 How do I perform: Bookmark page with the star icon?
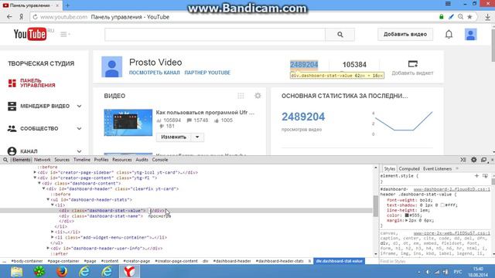click(x=469, y=17)
